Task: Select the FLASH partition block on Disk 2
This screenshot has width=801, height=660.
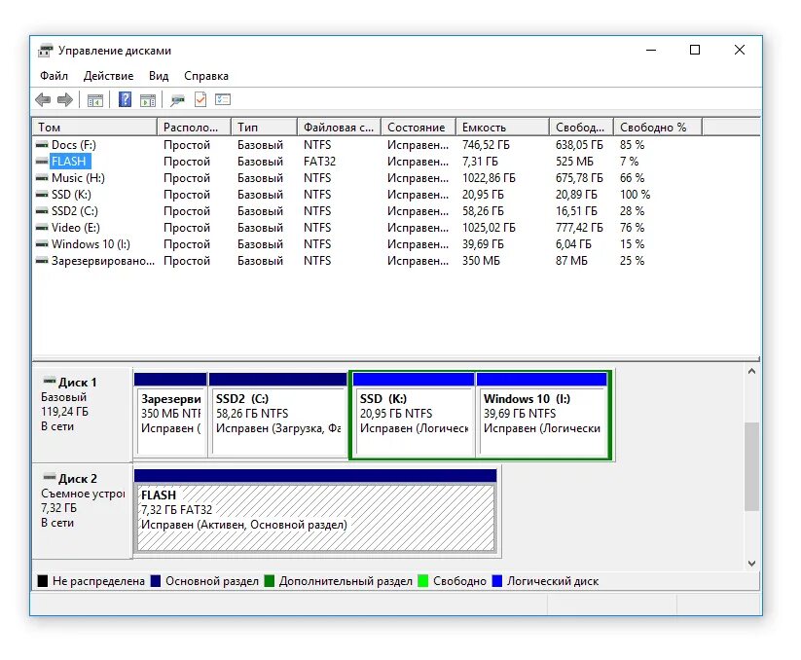Action: pyautogui.click(x=315, y=511)
